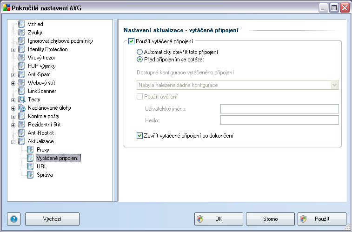
Task: Expand the Webový štít tree node
Action: tap(13, 84)
